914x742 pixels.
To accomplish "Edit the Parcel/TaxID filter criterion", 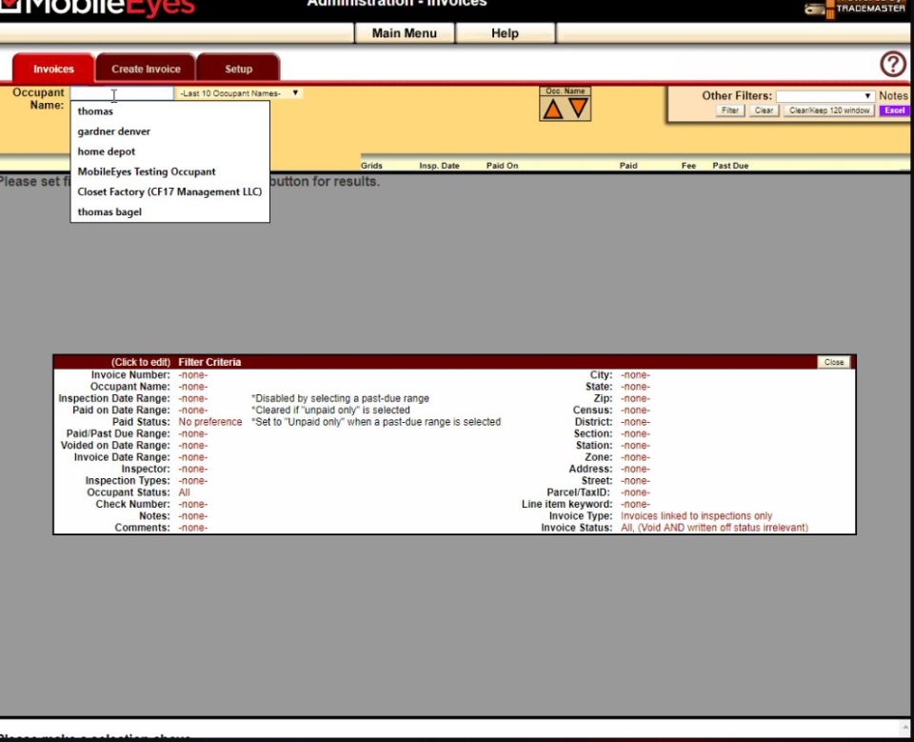I will pyautogui.click(x=635, y=492).
